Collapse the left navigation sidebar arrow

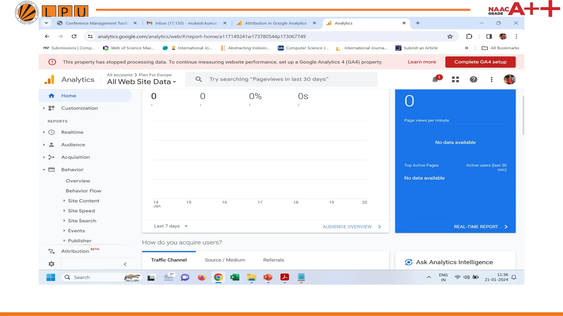pyautogui.click(x=125, y=264)
